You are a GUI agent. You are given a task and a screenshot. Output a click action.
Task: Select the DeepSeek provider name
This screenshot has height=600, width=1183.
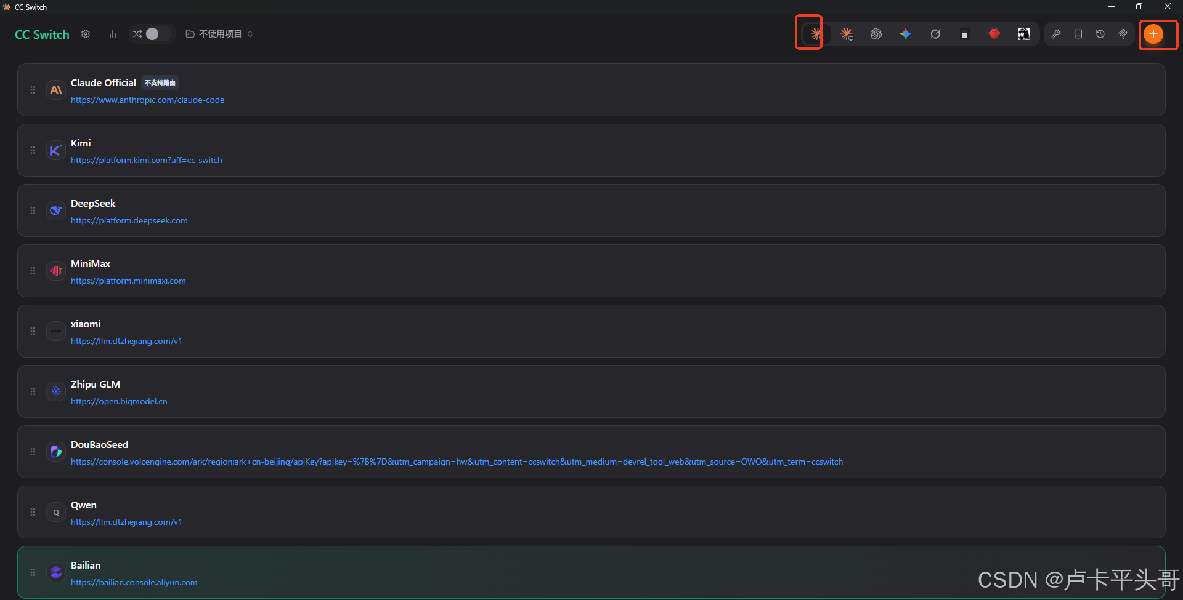93,203
